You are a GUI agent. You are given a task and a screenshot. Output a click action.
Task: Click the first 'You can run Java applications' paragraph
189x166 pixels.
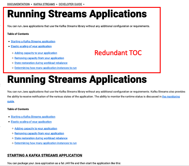pyautogui.click(x=79, y=26)
